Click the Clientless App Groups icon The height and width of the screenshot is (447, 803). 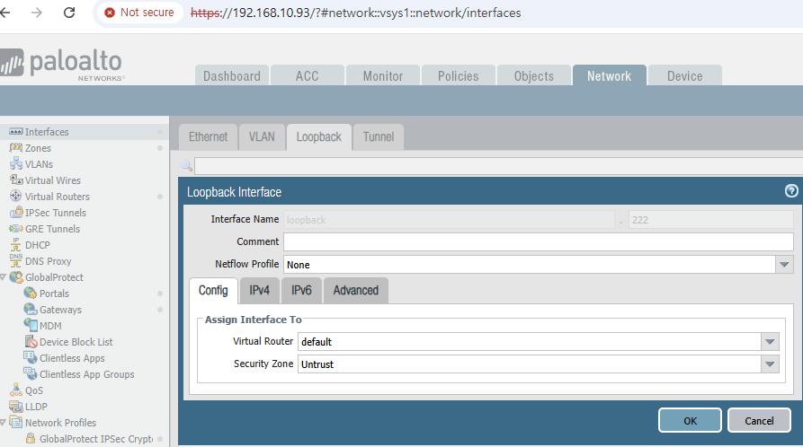[31, 374]
